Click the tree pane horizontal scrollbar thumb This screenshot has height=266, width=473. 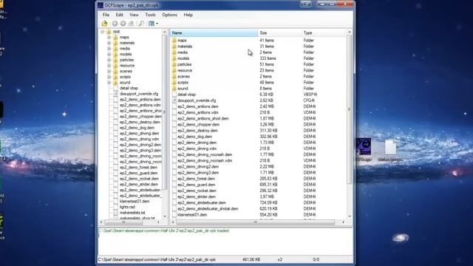pyautogui.click(x=123, y=222)
